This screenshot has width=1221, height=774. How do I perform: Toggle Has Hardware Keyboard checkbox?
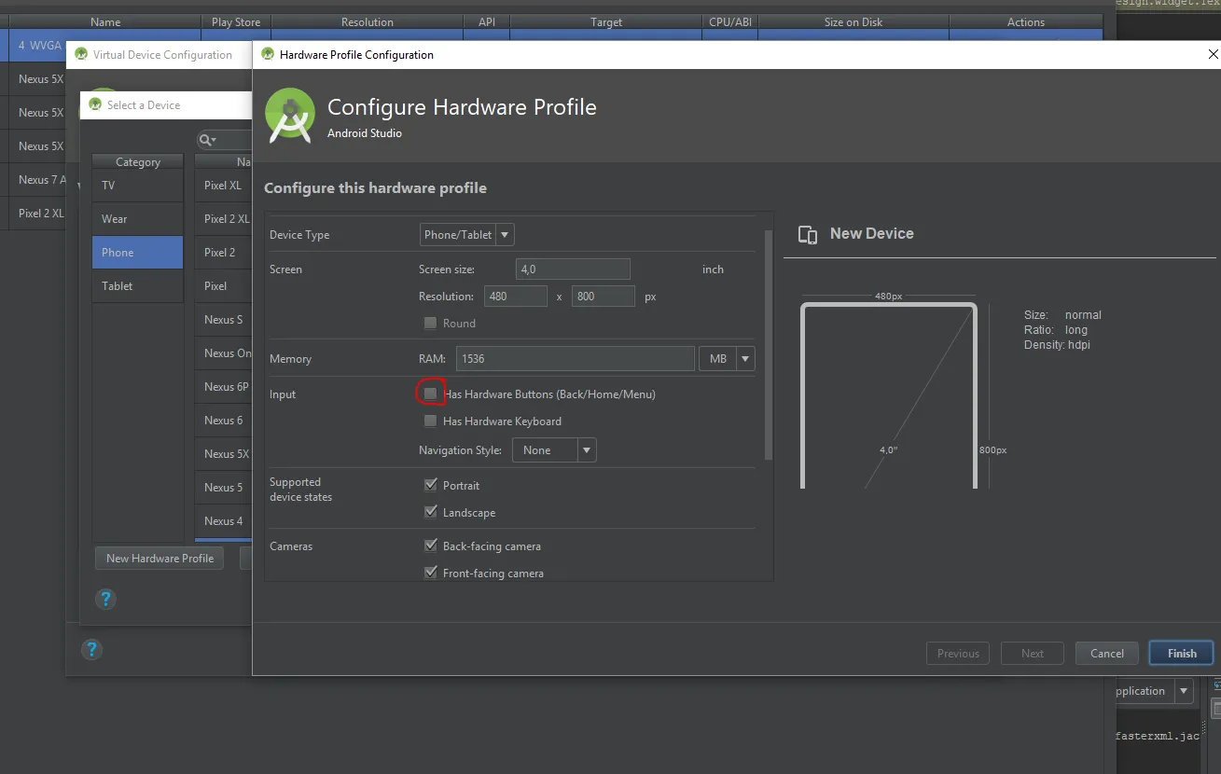pos(430,421)
